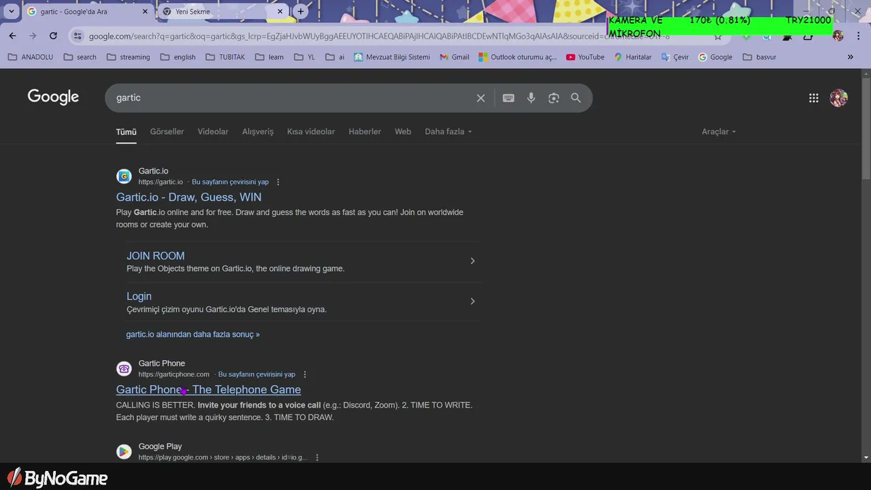Open the Outlook oturumu bookmark

pyautogui.click(x=518, y=57)
